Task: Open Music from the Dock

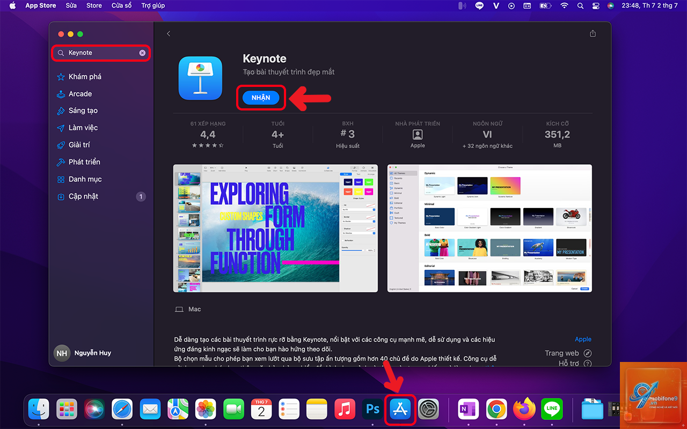Action: pyautogui.click(x=345, y=410)
